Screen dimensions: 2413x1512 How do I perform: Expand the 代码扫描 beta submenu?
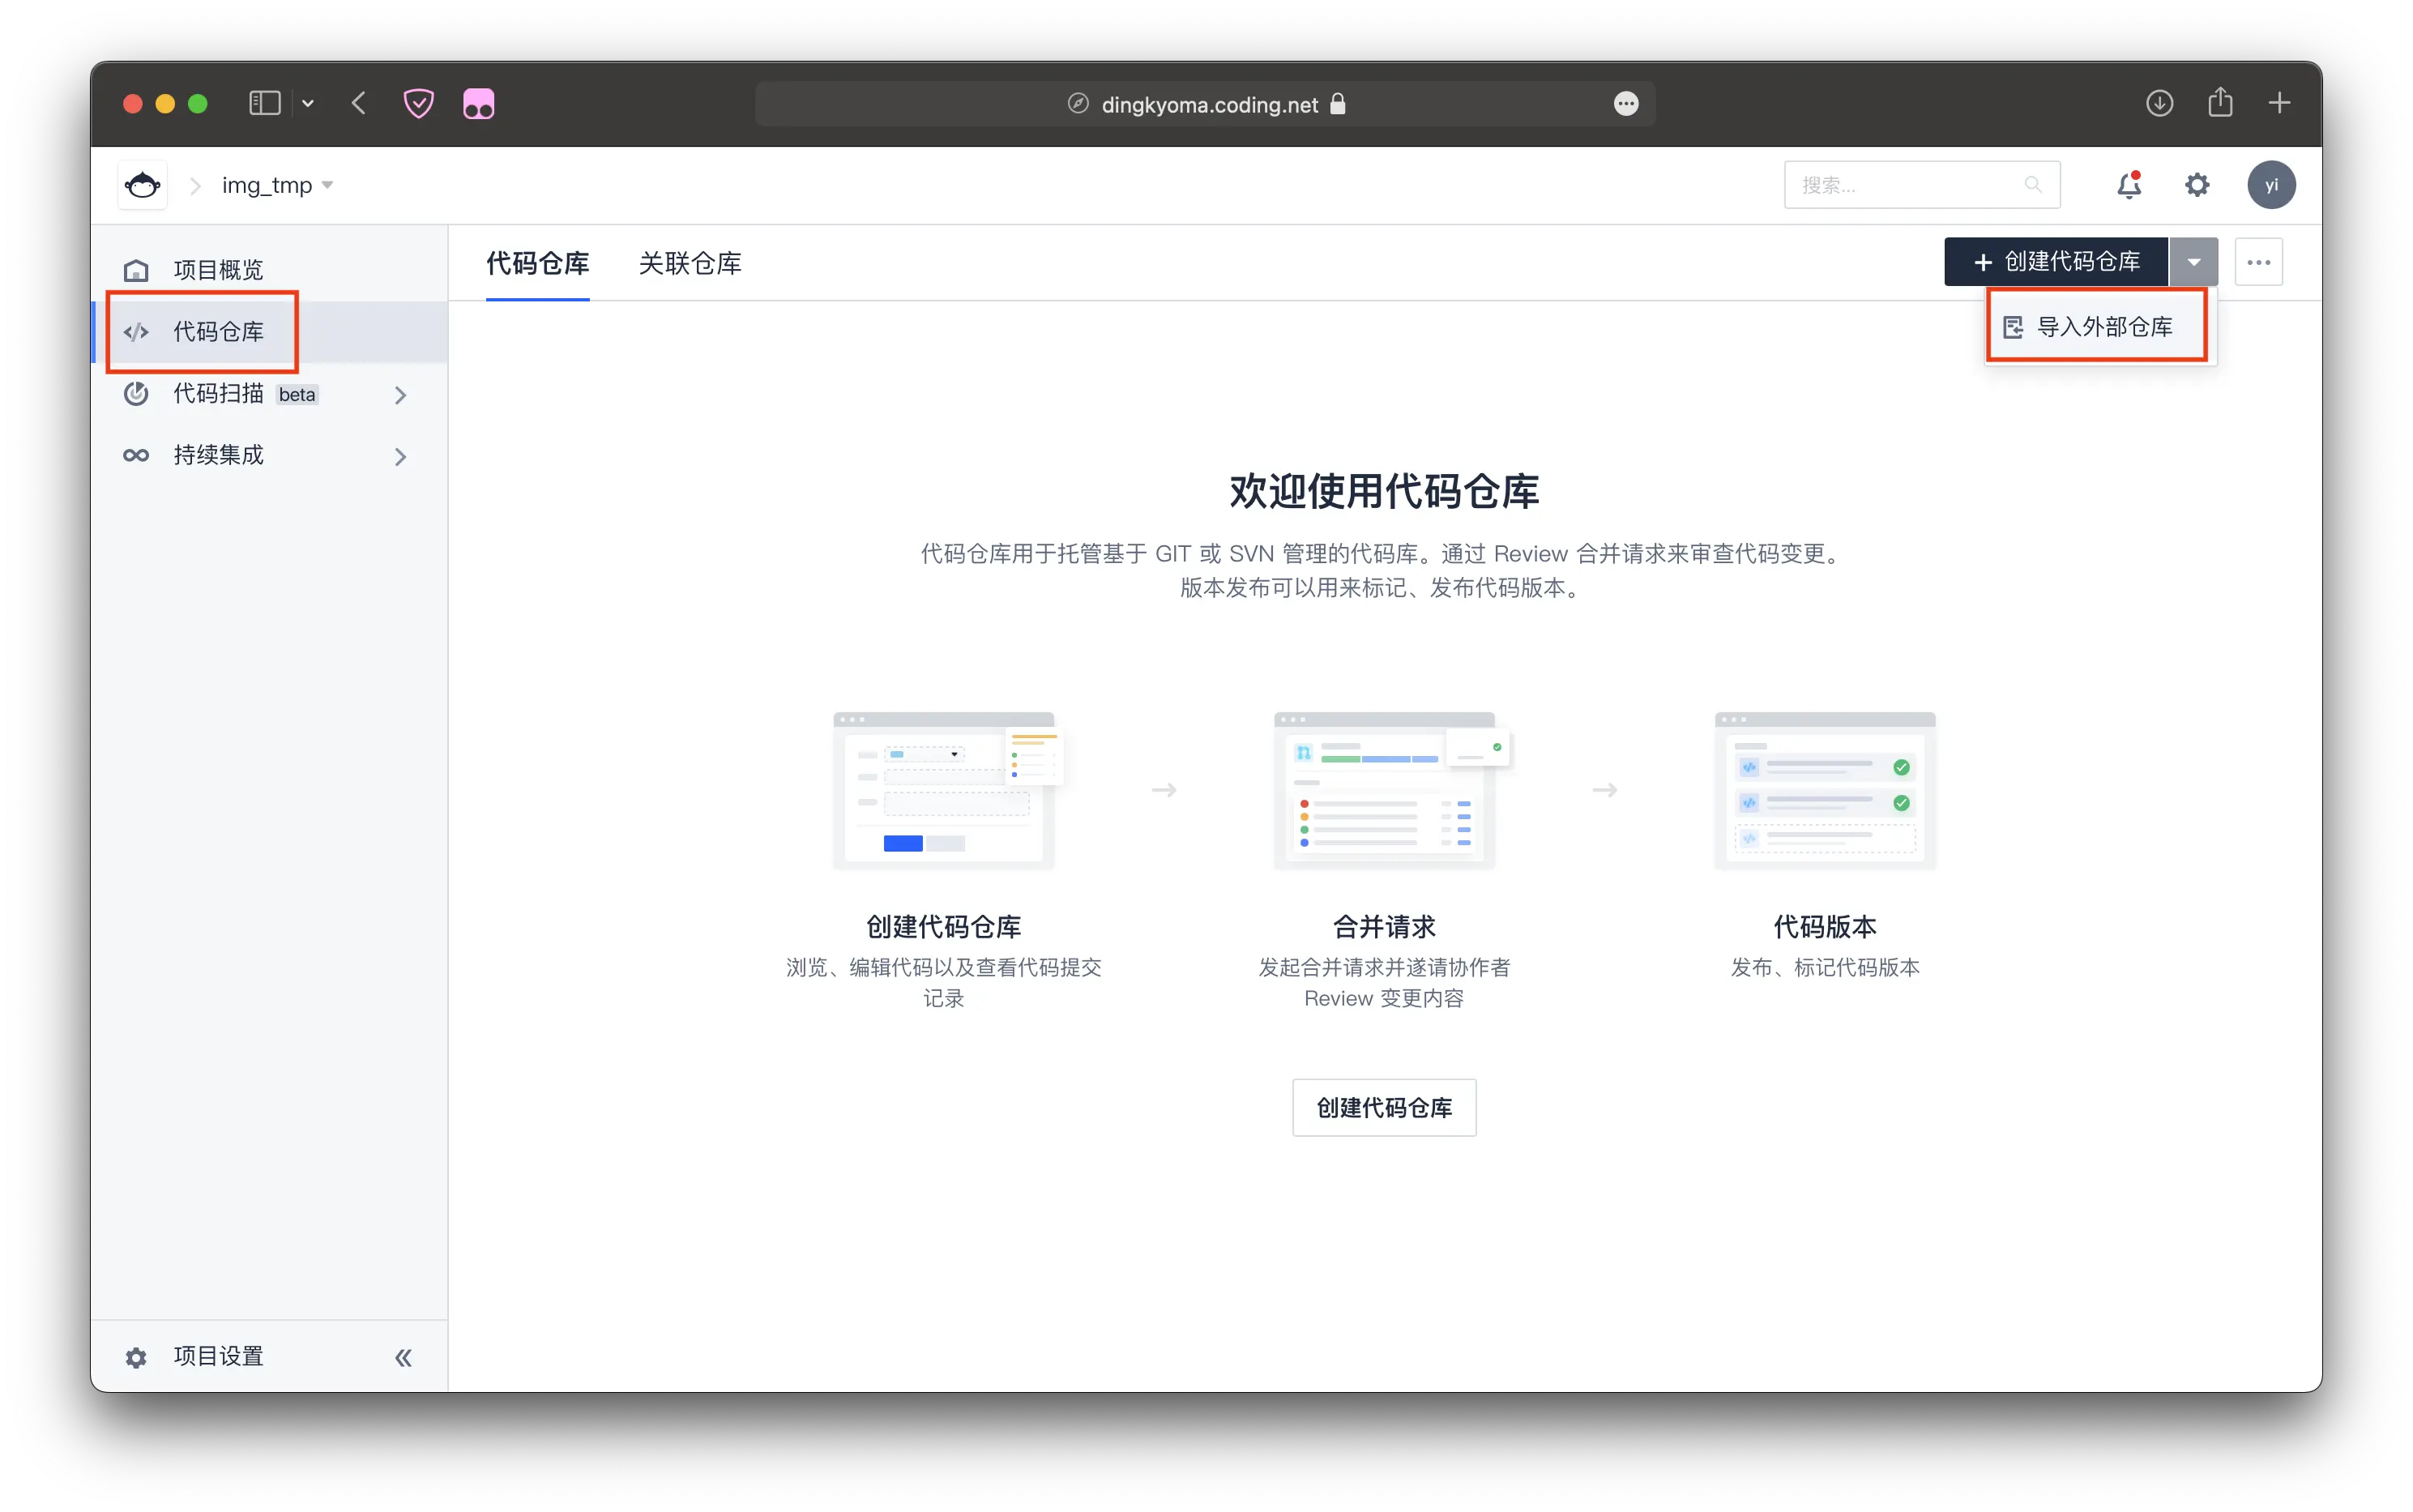point(400,395)
